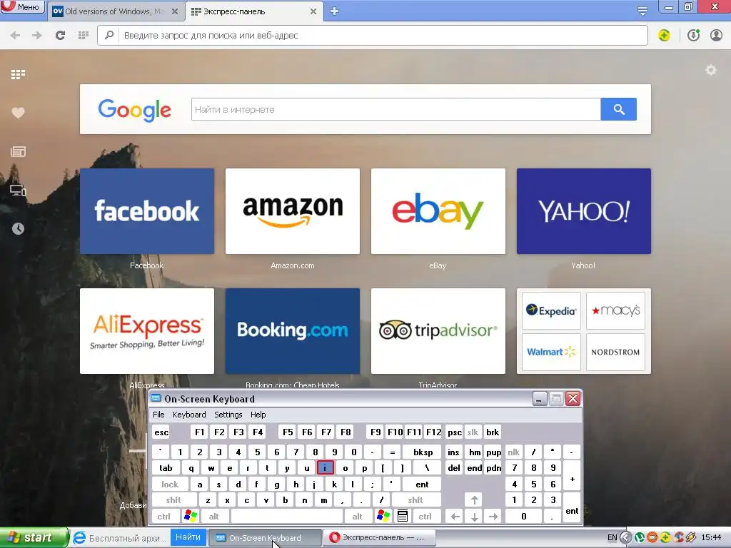Click the green extension icon in toolbar
The height and width of the screenshot is (548, 731).
point(665,36)
